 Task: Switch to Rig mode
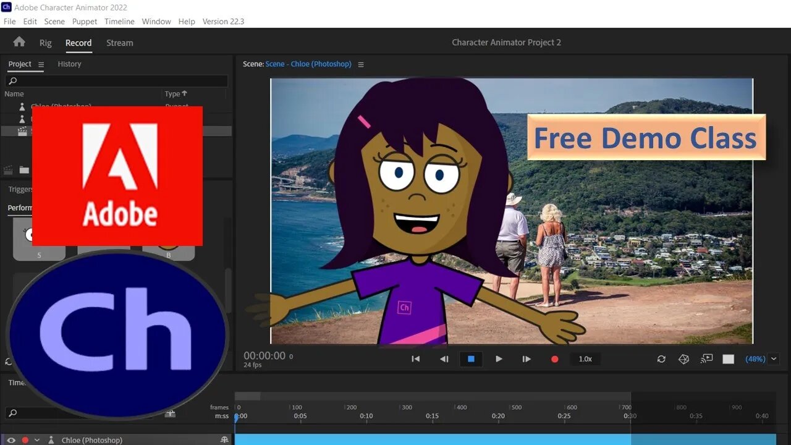click(x=46, y=43)
